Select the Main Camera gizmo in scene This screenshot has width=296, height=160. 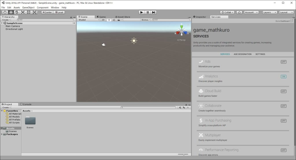pos(104,45)
